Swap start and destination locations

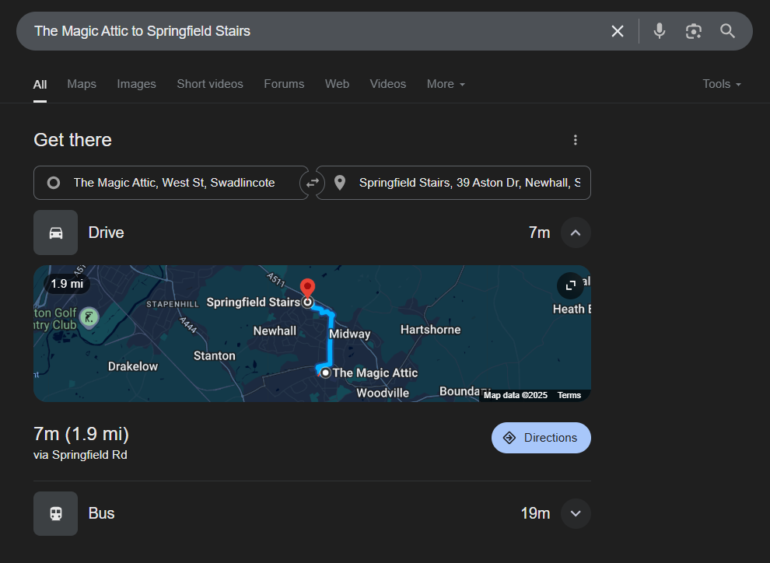(x=313, y=183)
